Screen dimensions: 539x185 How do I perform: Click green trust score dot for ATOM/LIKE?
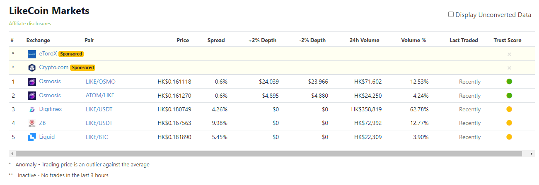[509, 96]
